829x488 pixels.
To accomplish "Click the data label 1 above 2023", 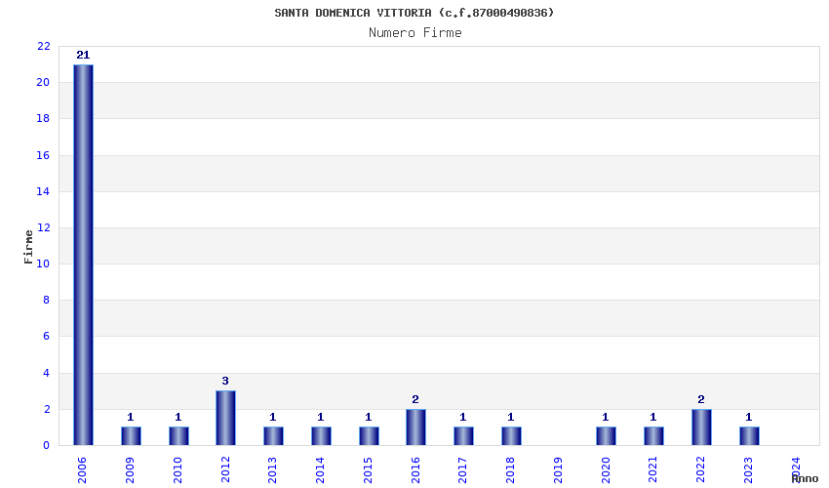I will [x=749, y=417].
